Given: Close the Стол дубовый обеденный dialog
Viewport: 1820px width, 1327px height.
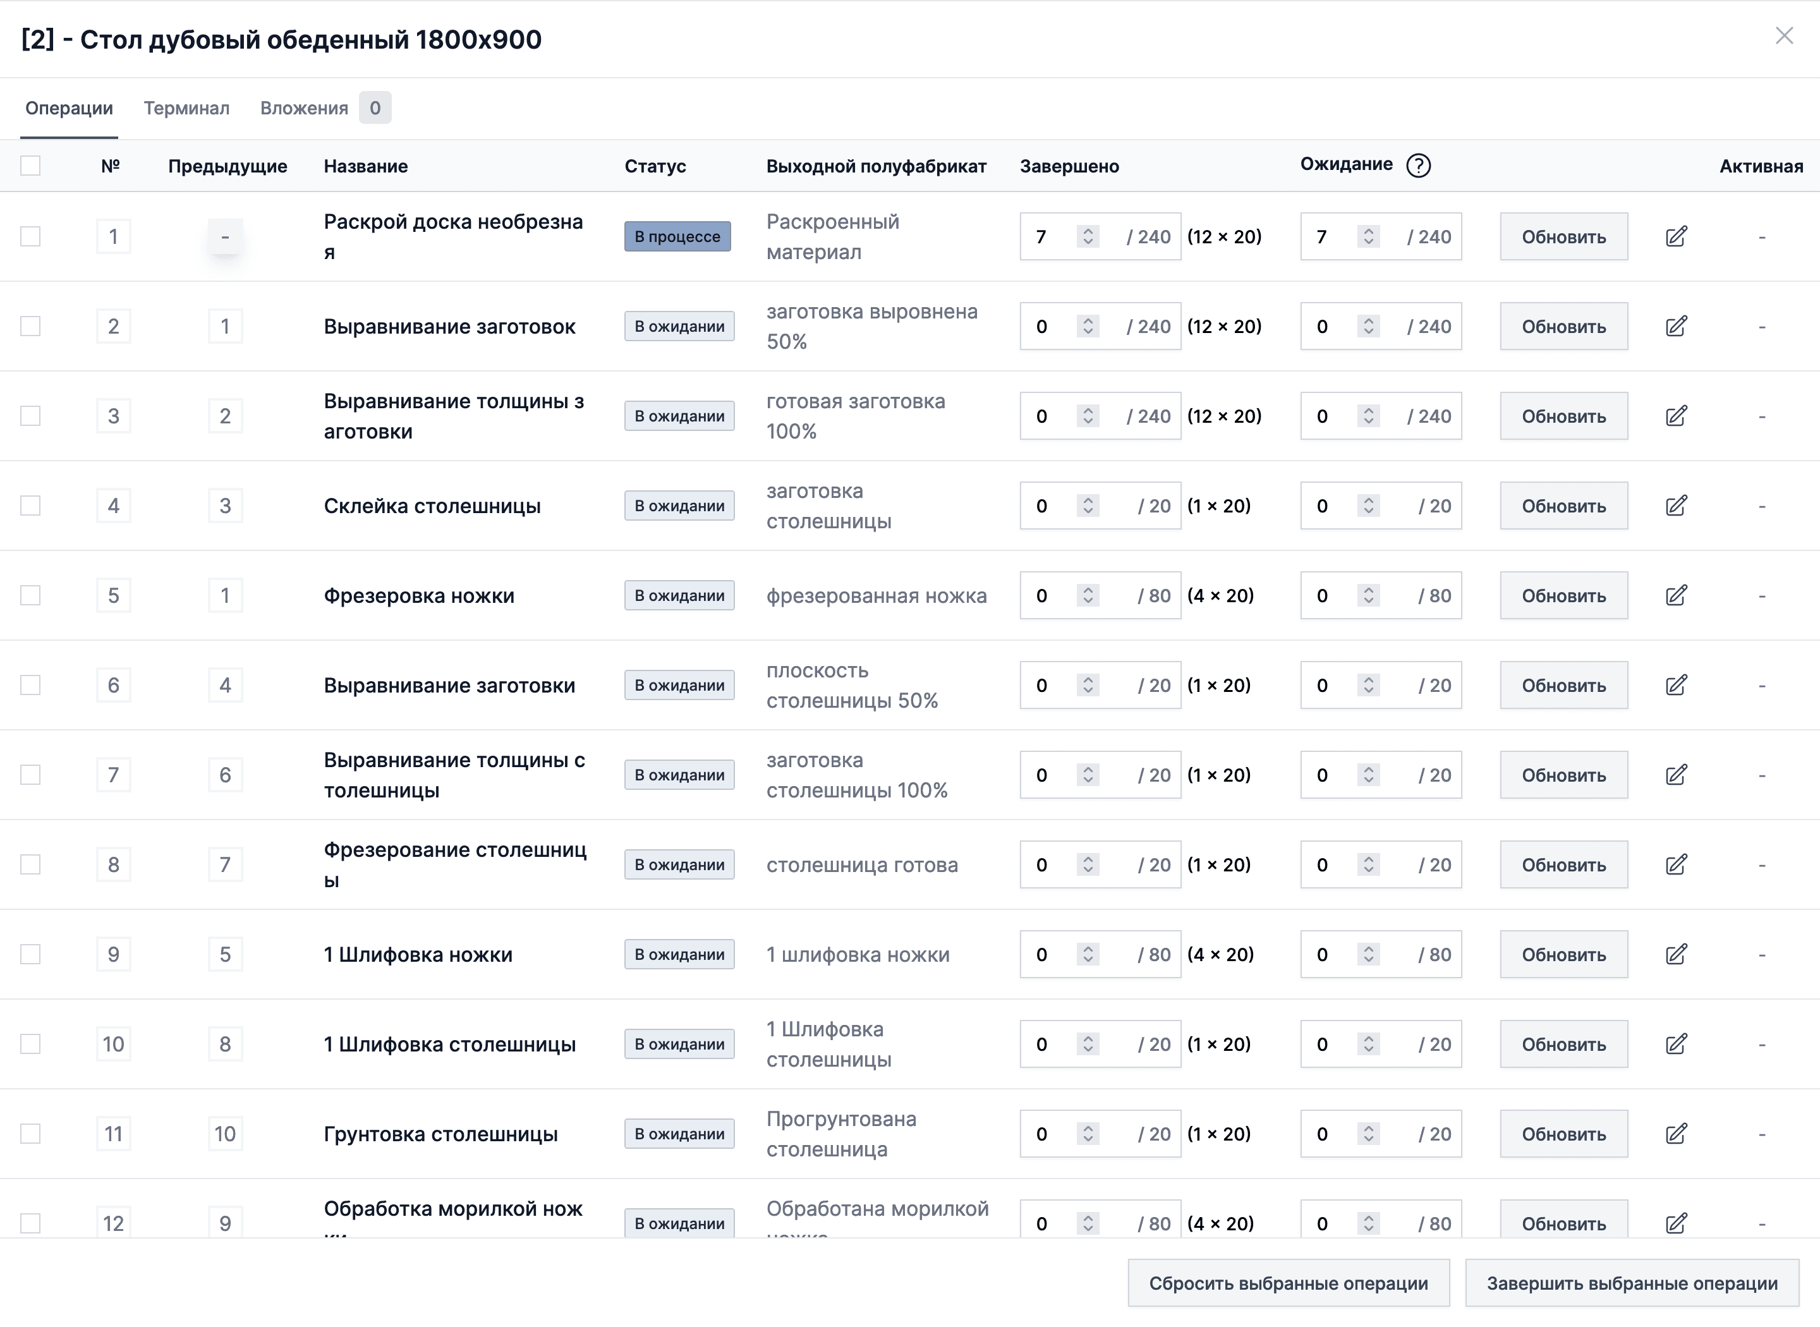Looking at the screenshot, I should click(1784, 36).
